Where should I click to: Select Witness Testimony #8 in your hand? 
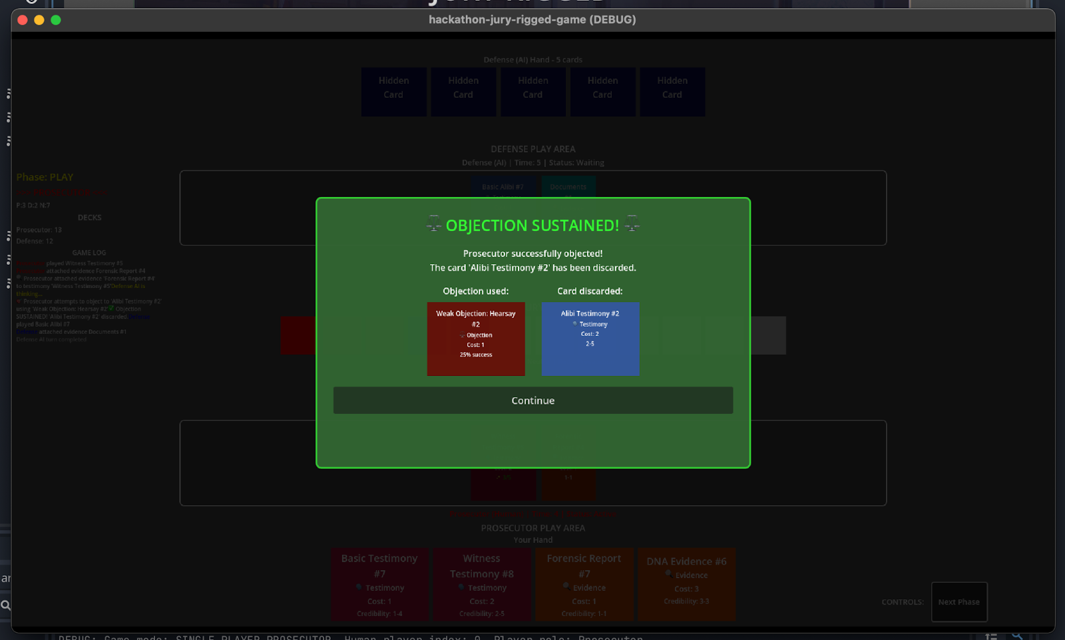482,584
